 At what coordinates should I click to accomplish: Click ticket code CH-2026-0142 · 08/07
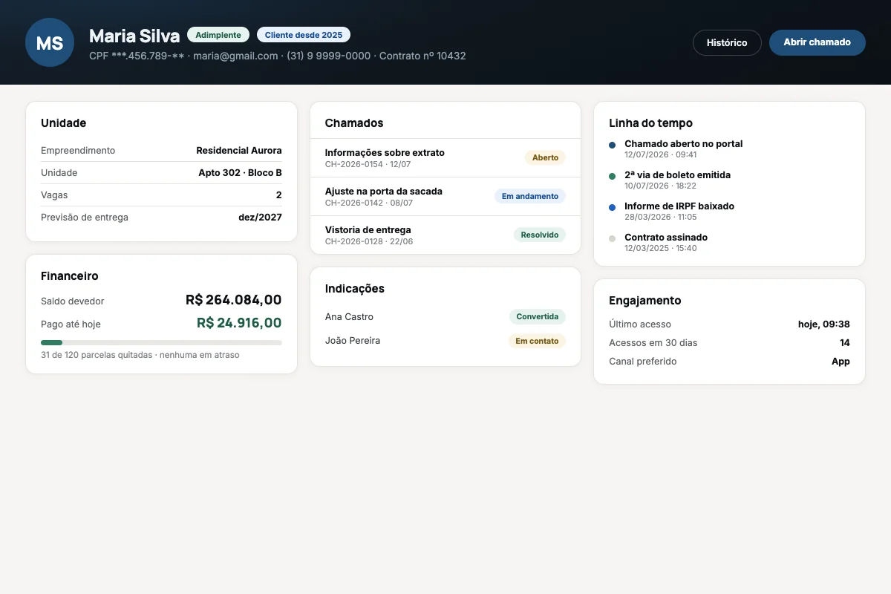(369, 203)
